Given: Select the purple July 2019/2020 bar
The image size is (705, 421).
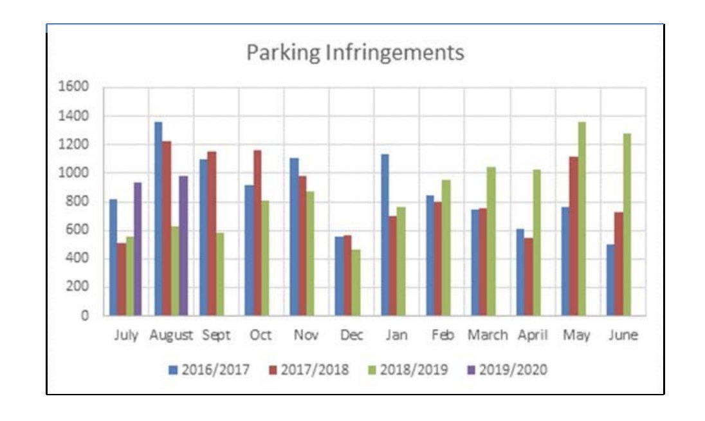Looking at the screenshot, I should [138, 248].
